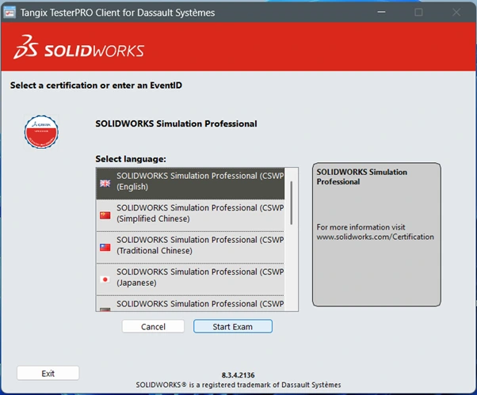The width and height of the screenshot is (477, 395).
Task: Click the version number 8.3.4.2136
Action: (x=238, y=375)
